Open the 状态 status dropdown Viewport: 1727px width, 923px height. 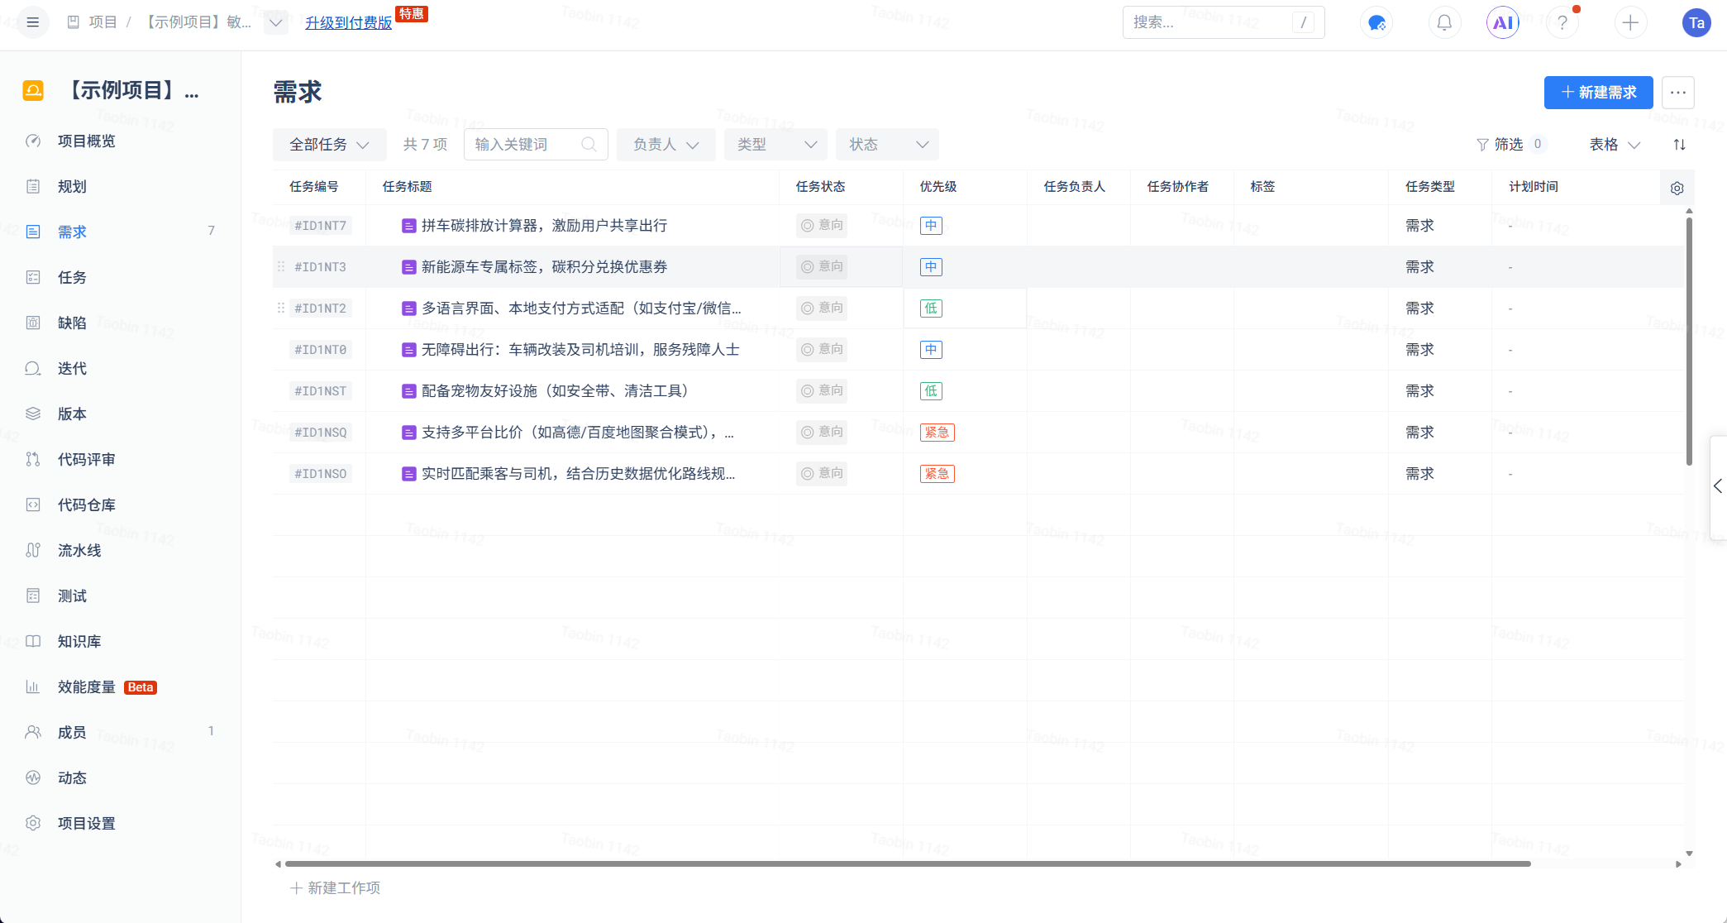[x=886, y=144]
